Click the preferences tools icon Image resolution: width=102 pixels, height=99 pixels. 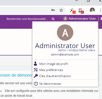pos(36,70)
